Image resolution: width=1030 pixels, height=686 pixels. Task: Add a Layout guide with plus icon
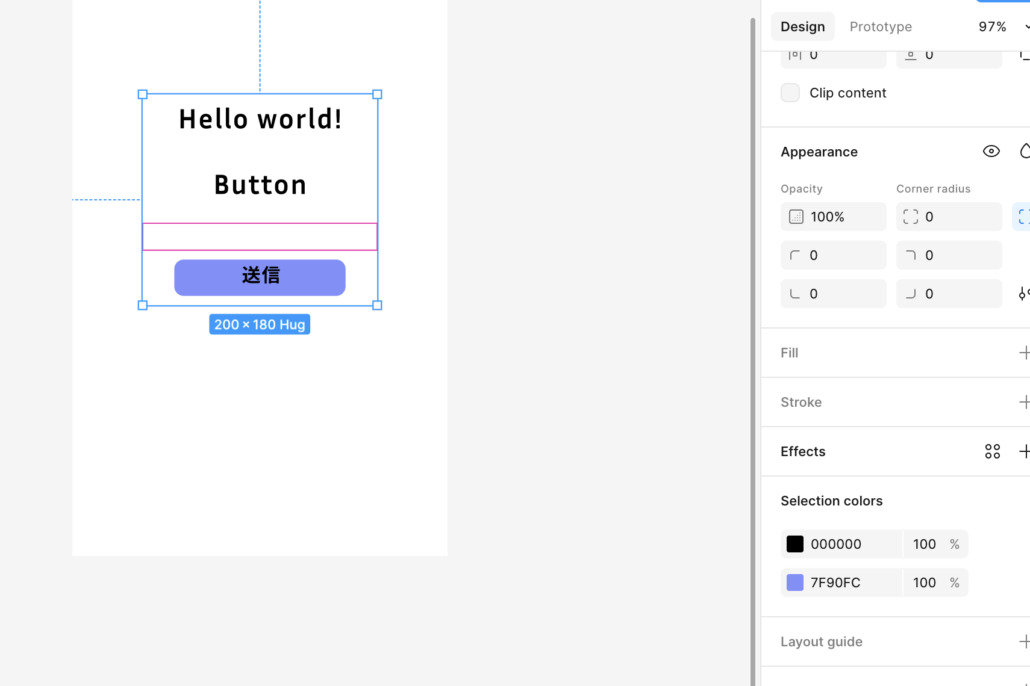point(1023,641)
